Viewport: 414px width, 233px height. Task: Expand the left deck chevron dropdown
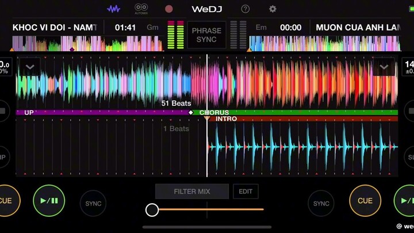coord(29,67)
